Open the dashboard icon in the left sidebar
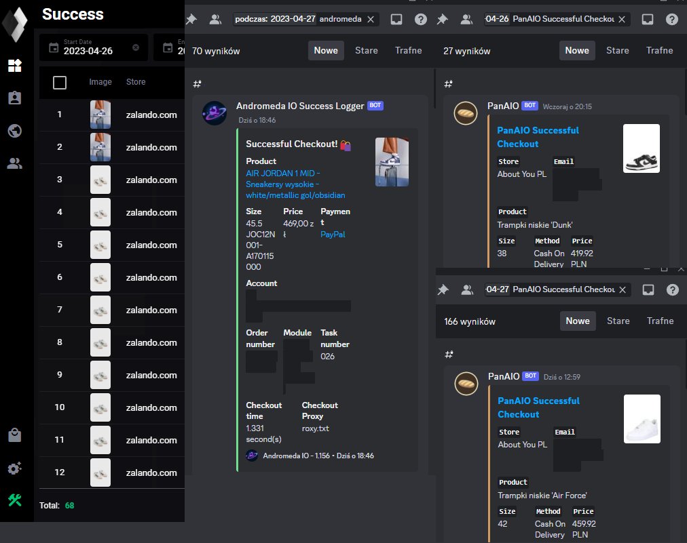 [x=16, y=66]
